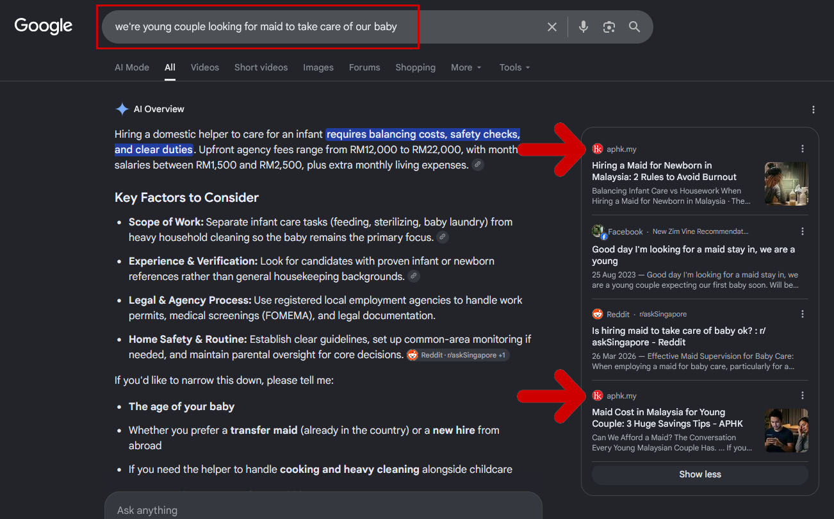Click 'New Zim Vine Recommendat...' group name
Viewport: 834px width, 519px height.
[x=700, y=231]
